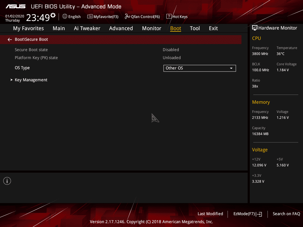
Task: Go to the Advanced tab
Action: pyautogui.click(x=121, y=28)
